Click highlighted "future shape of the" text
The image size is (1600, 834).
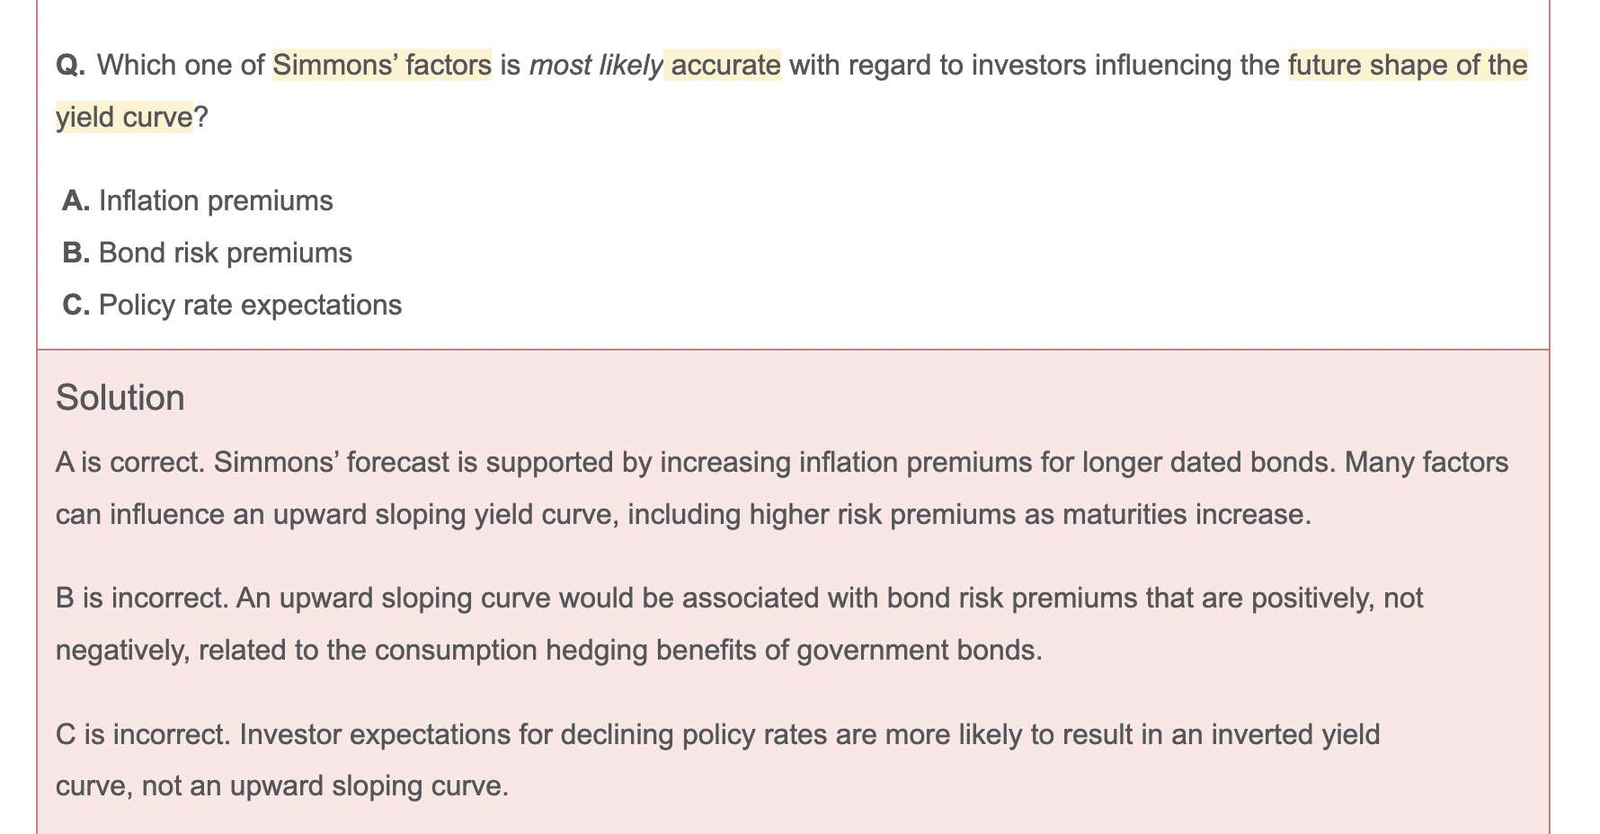(1407, 65)
